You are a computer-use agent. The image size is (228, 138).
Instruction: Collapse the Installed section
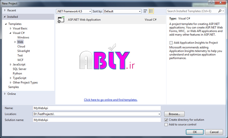pyautogui.click(x=5, y=17)
